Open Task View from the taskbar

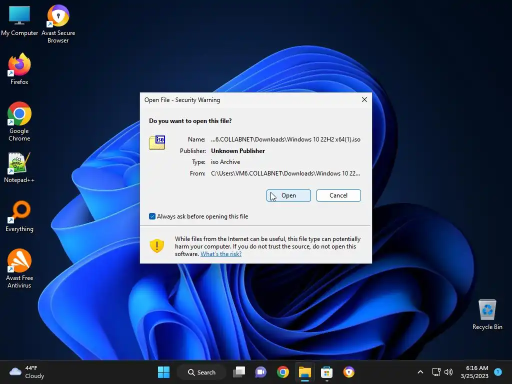239,372
